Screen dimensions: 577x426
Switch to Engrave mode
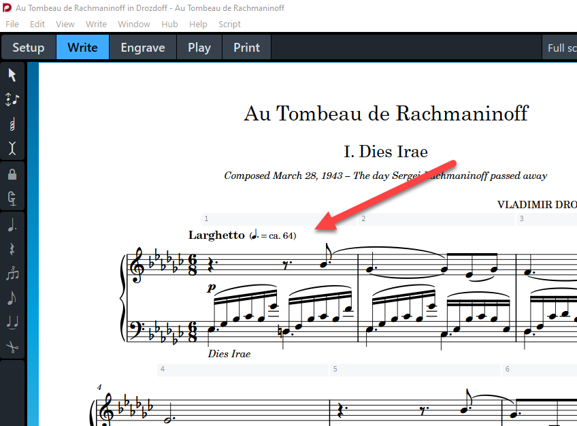click(143, 47)
